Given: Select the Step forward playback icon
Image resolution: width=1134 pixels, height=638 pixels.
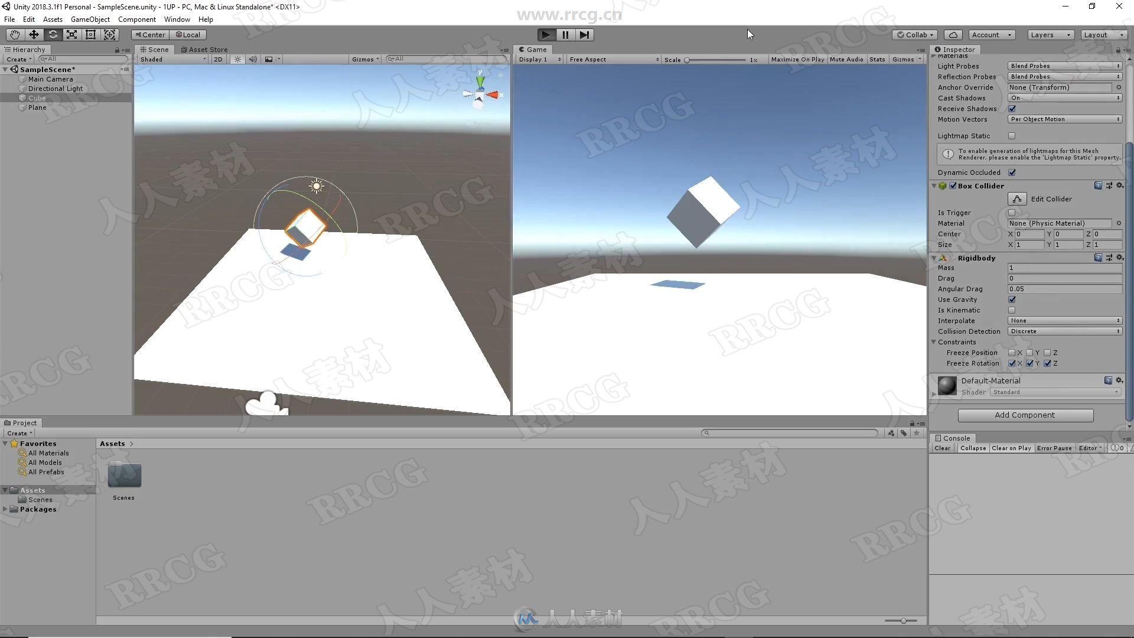Looking at the screenshot, I should pyautogui.click(x=584, y=34).
